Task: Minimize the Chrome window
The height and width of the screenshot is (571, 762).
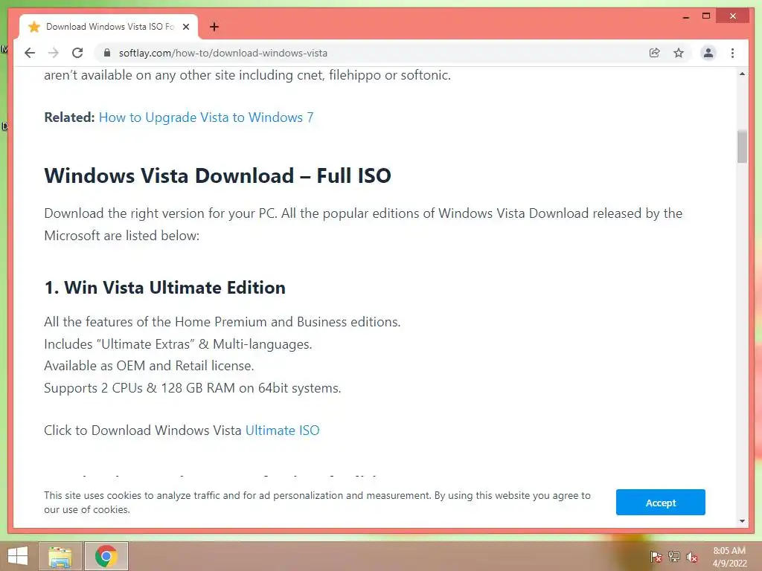Action: (685, 16)
